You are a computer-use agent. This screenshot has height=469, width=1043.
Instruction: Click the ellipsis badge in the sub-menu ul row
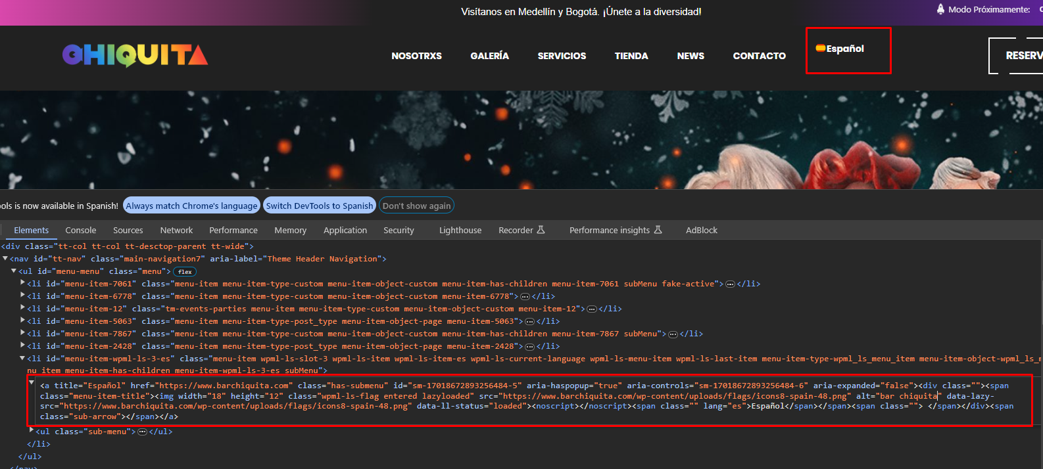[x=142, y=432]
